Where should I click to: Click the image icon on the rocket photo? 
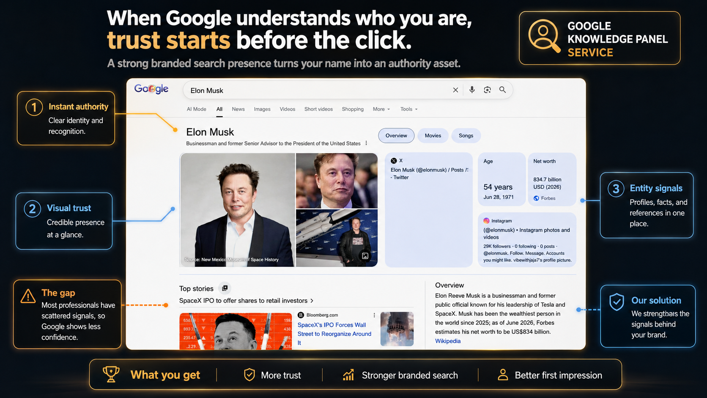point(365,256)
